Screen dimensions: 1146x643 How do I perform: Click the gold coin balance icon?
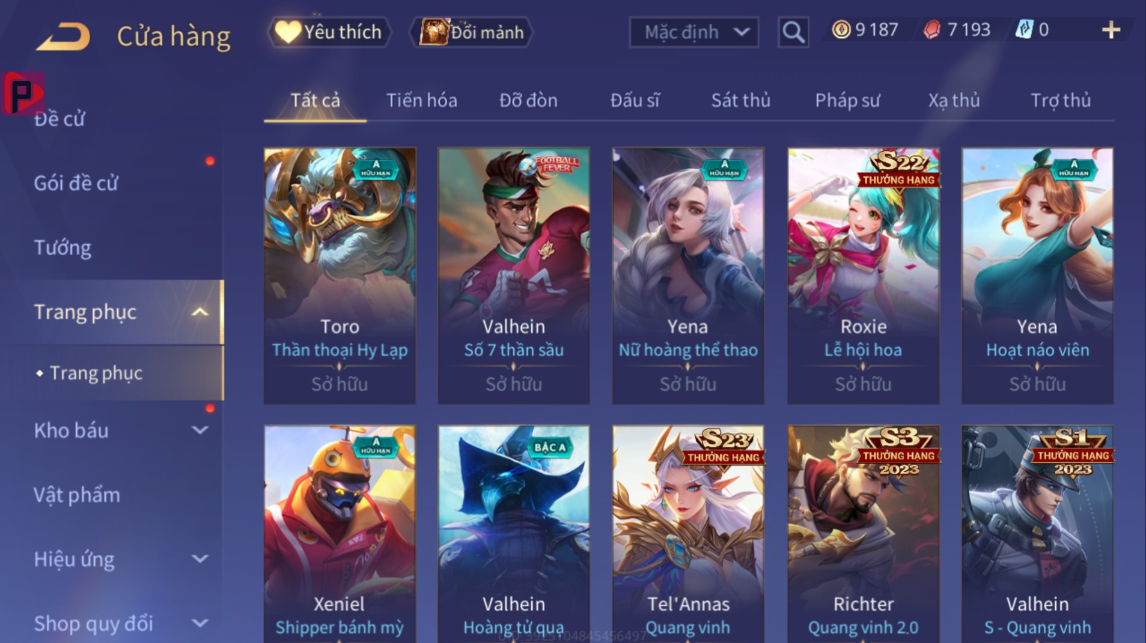pos(841,29)
